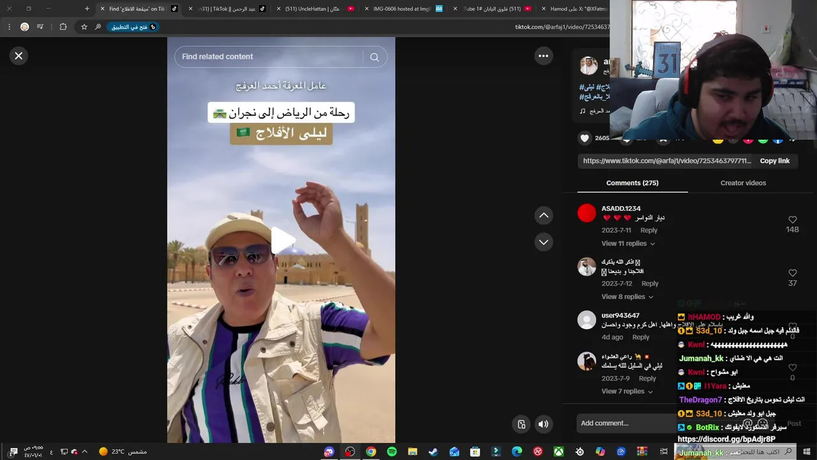Switch to the Comments (275) tab
This screenshot has width=817, height=460.
click(x=633, y=183)
